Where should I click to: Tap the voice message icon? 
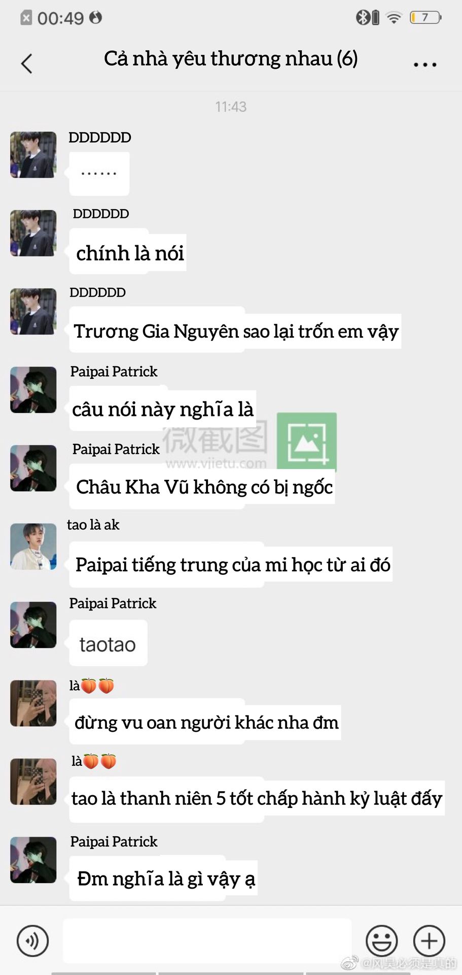33,941
